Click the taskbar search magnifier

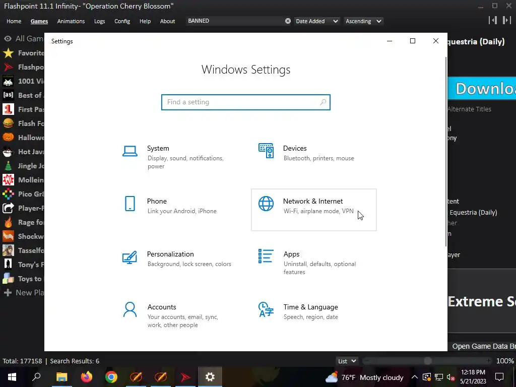36,377
